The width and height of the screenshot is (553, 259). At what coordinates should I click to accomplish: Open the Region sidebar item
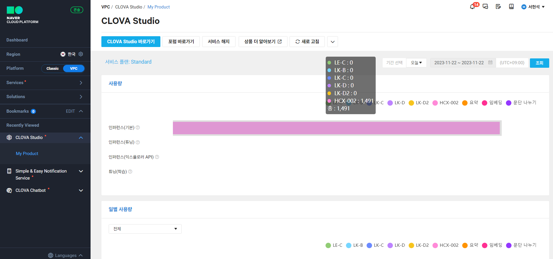13,54
